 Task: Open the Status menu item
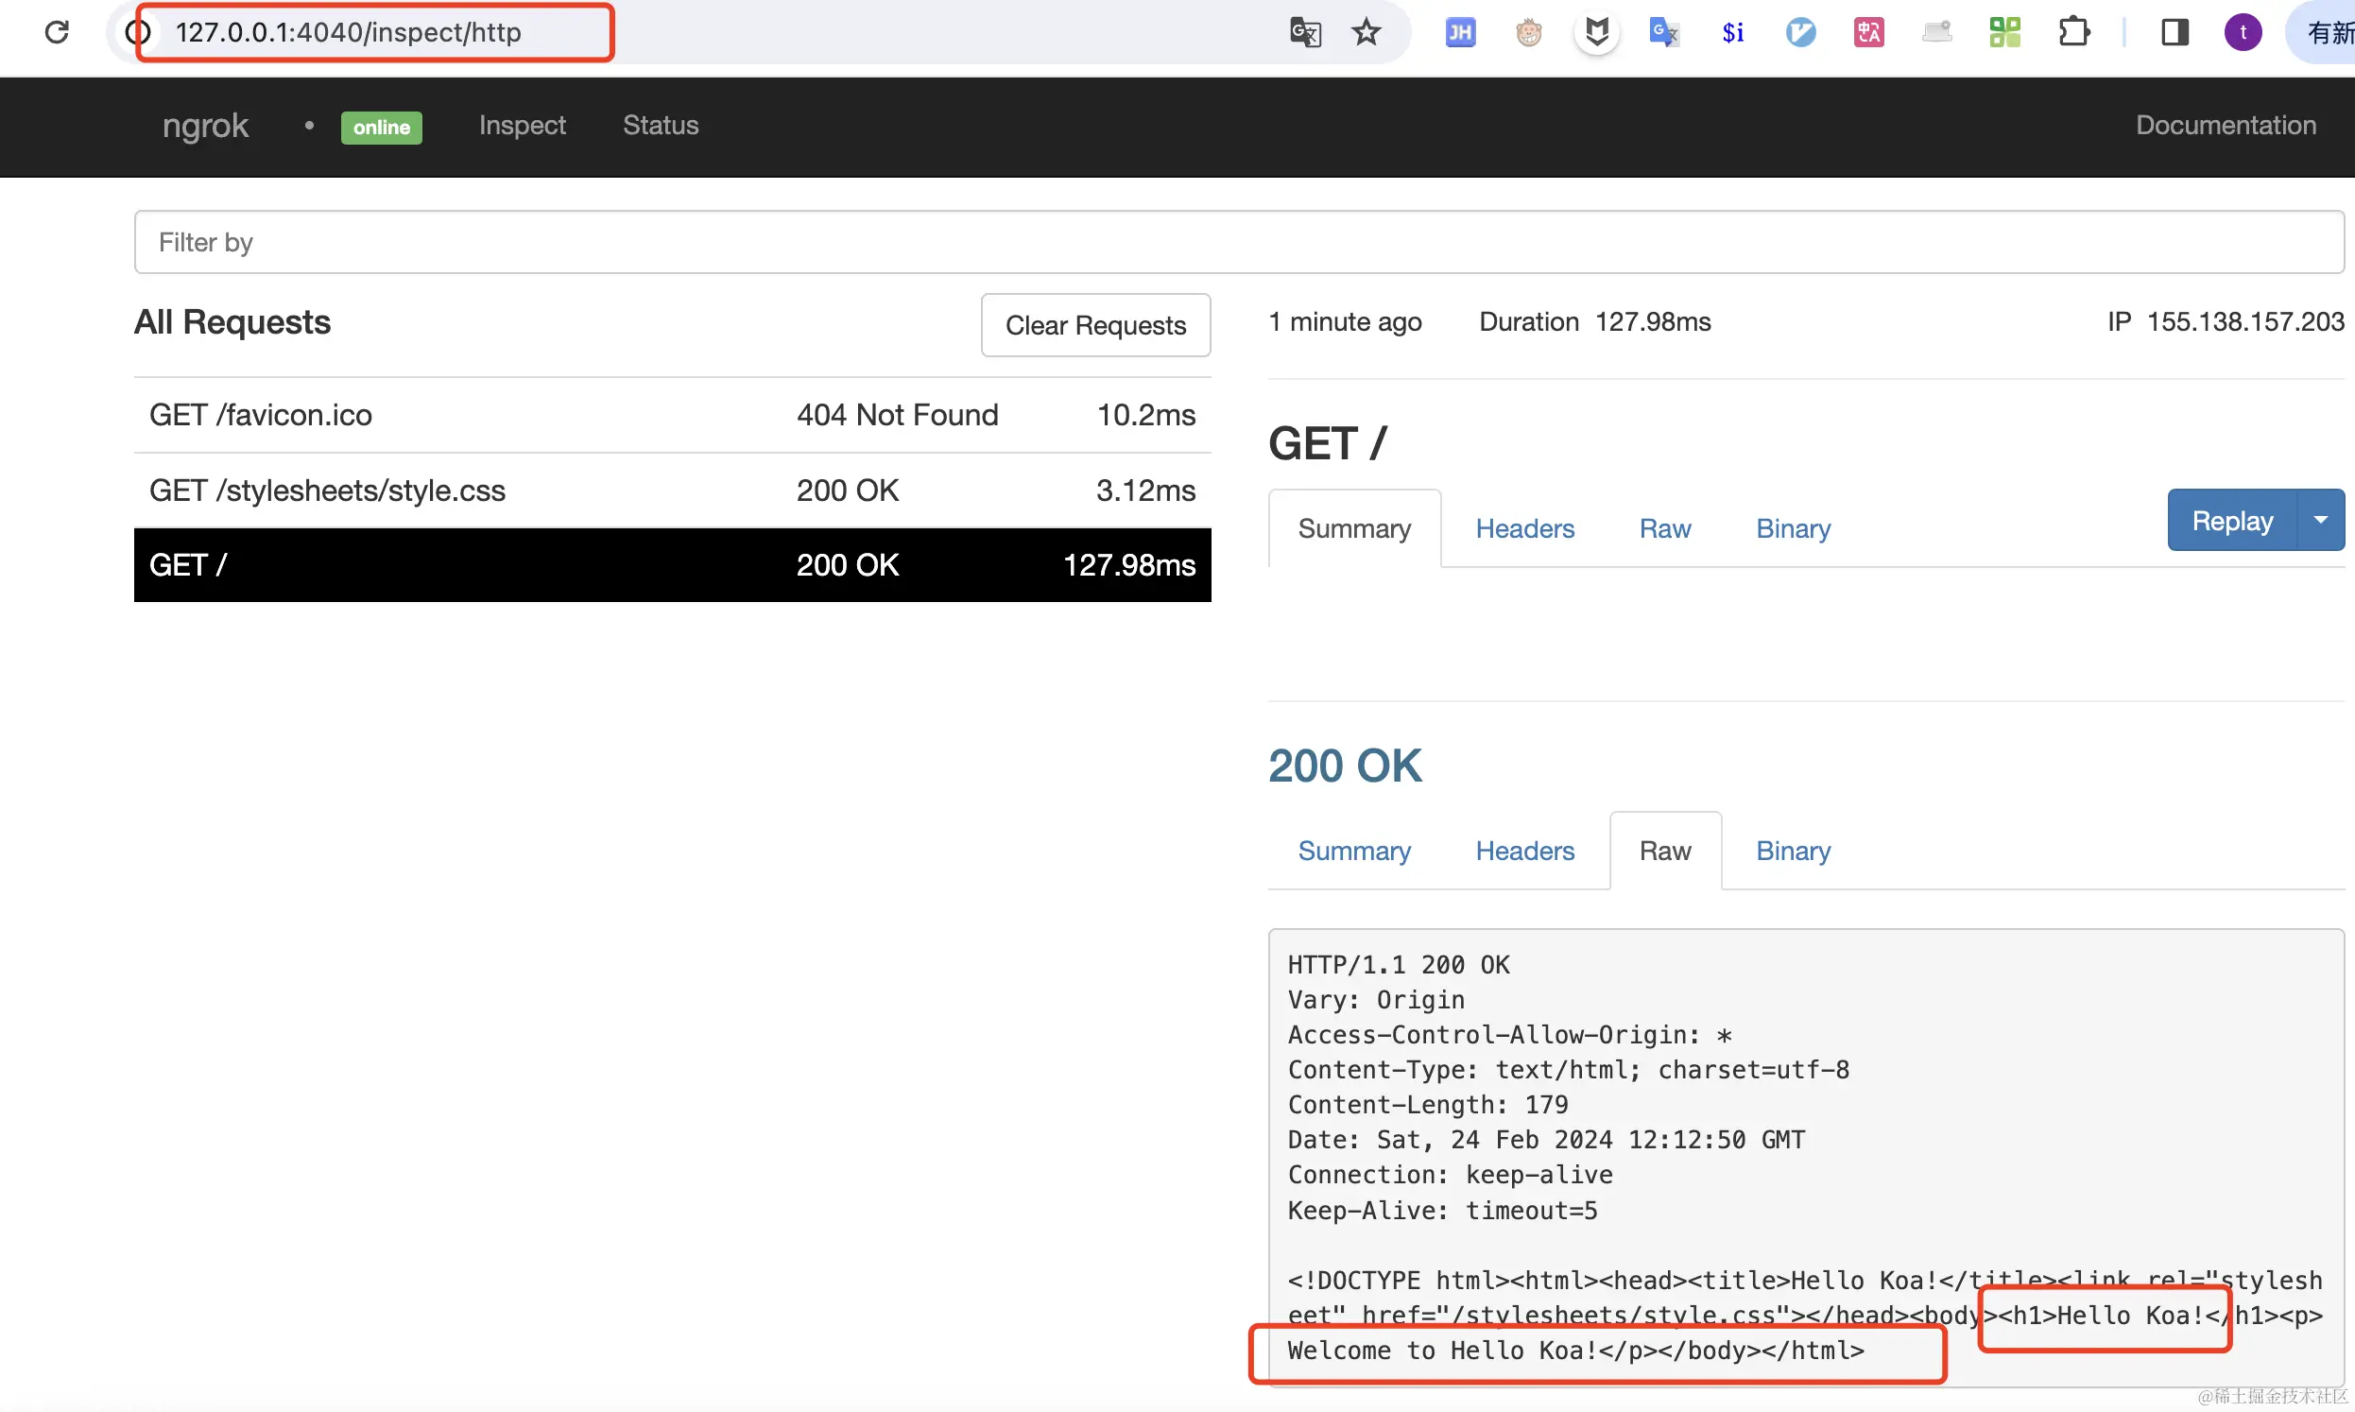(660, 126)
